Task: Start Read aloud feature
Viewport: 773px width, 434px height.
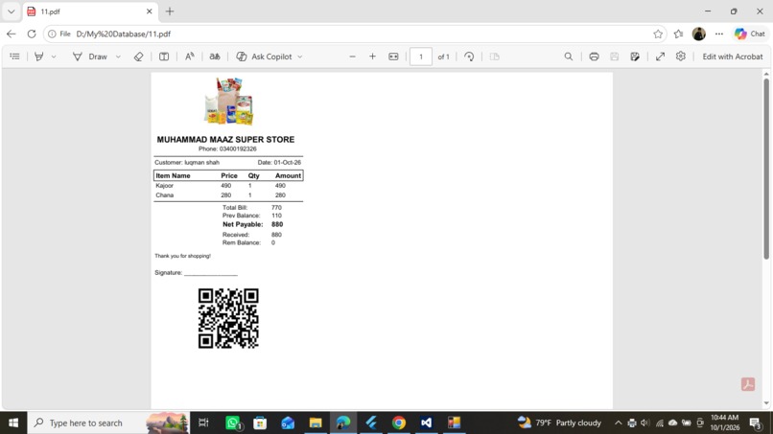Action: [190, 57]
